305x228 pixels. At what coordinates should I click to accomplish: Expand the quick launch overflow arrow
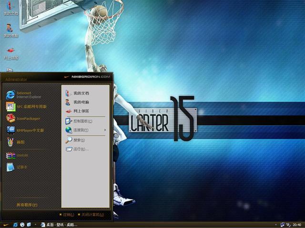click(35, 225)
